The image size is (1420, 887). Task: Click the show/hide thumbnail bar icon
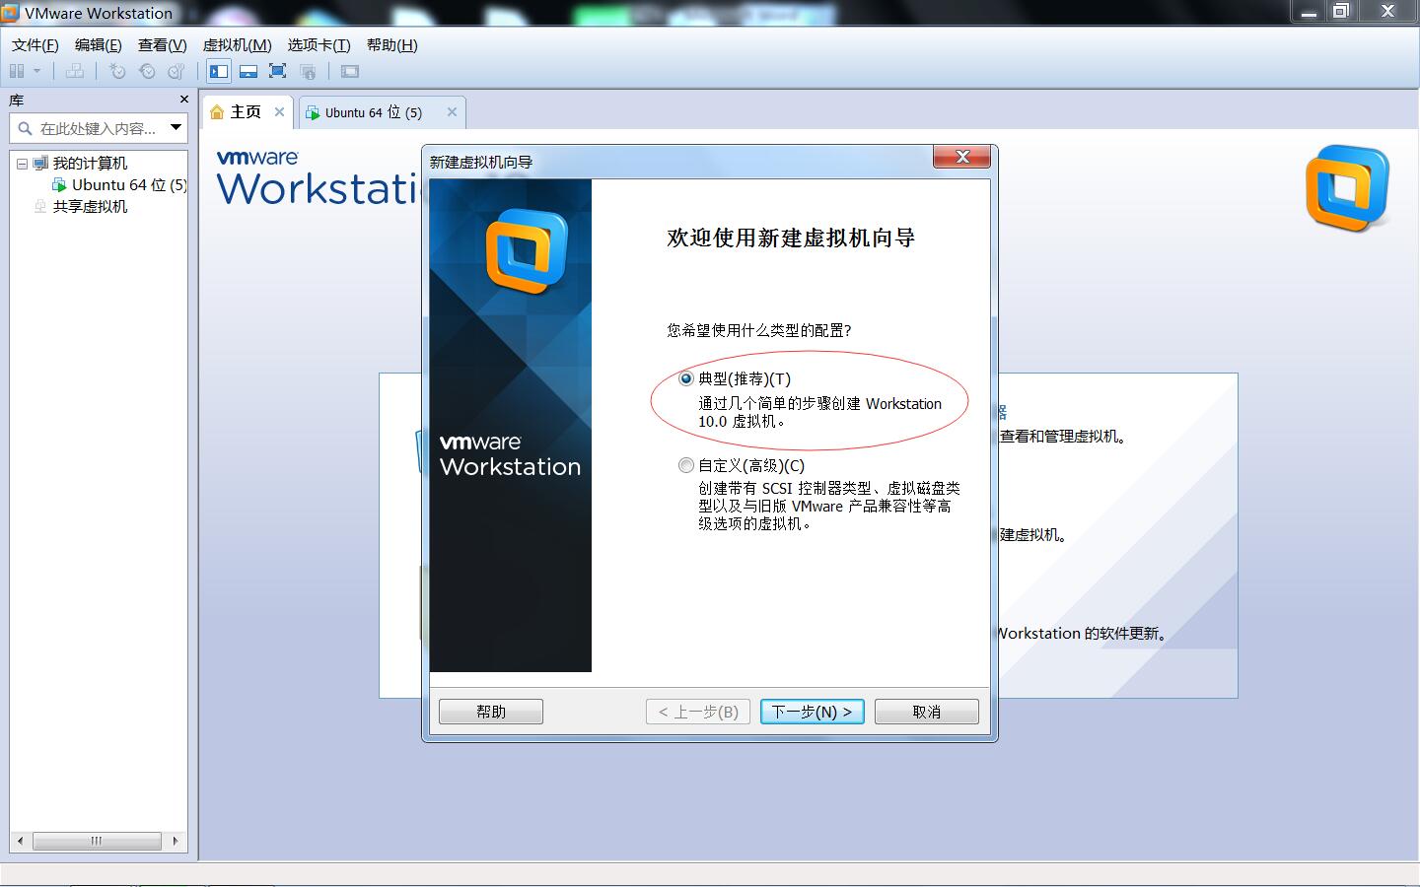click(248, 70)
